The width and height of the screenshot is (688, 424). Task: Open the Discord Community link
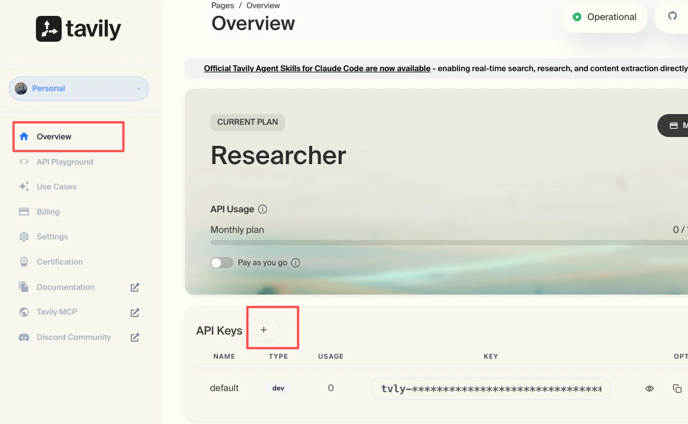coord(74,338)
